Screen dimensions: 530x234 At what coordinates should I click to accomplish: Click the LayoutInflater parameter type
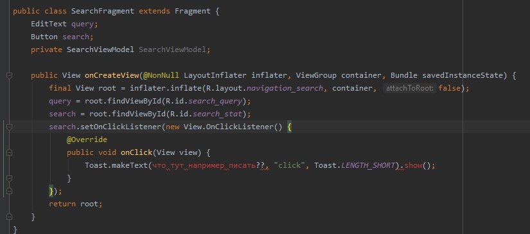tap(215, 75)
